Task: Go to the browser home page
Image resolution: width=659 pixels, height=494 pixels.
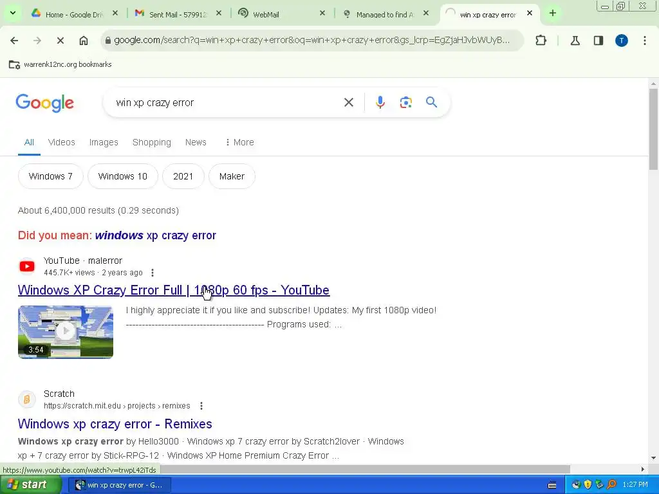Action: pyautogui.click(x=84, y=41)
